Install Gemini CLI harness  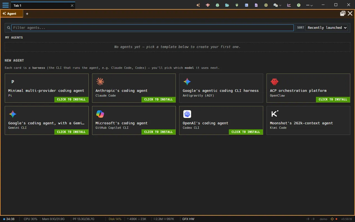pos(71,132)
